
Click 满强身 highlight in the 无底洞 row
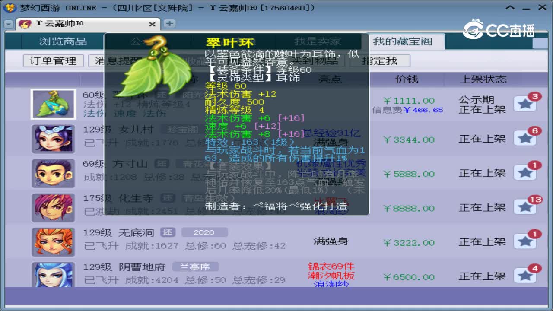tap(331, 241)
